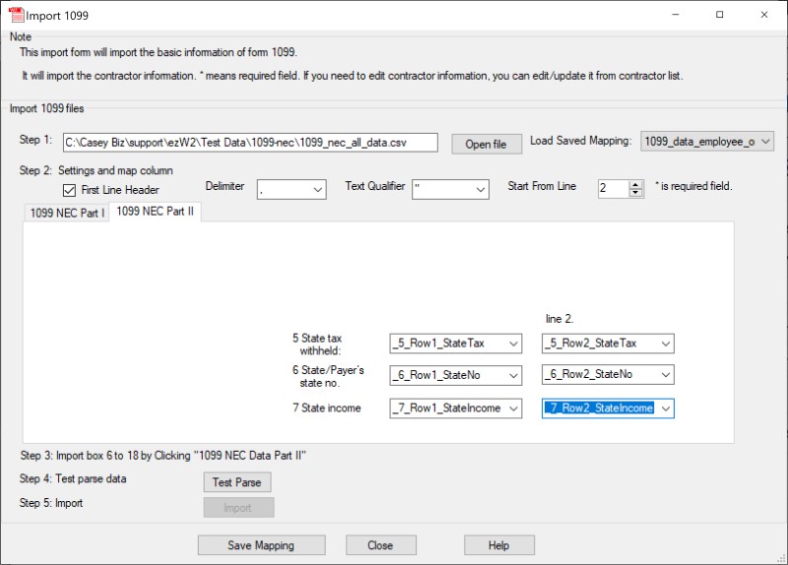Click the CSV file path input field

[250, 143]
